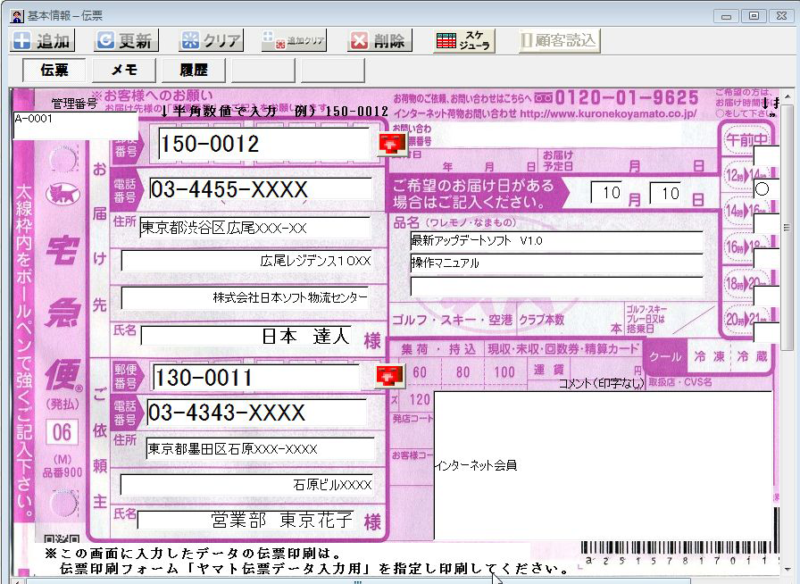Select the 14時-16時 delivery time box

click(766, 224)
